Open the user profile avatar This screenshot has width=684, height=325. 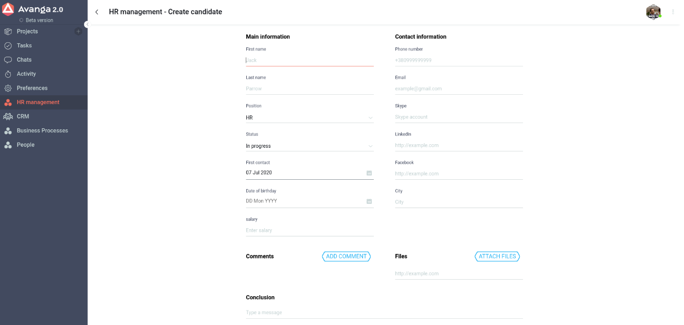(x=653, y=12)
